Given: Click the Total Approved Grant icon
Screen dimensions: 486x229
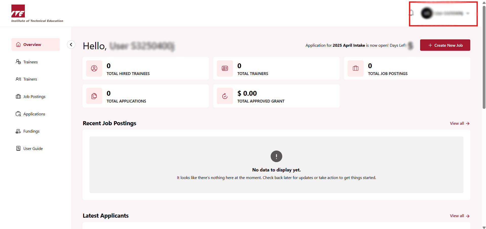Looking at the screenshot, I should 225,96.
